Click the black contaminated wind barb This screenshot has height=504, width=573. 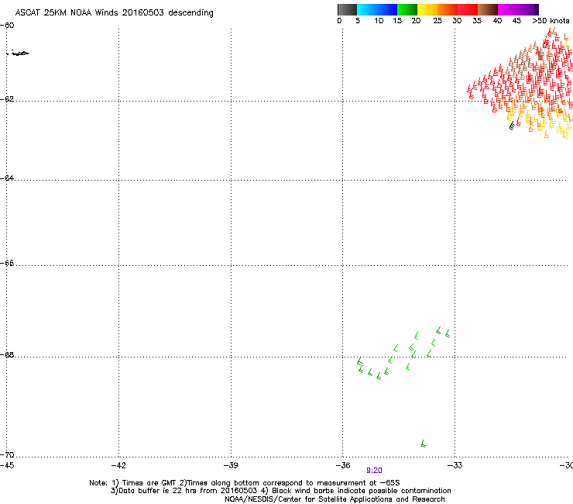pos(512,126)
